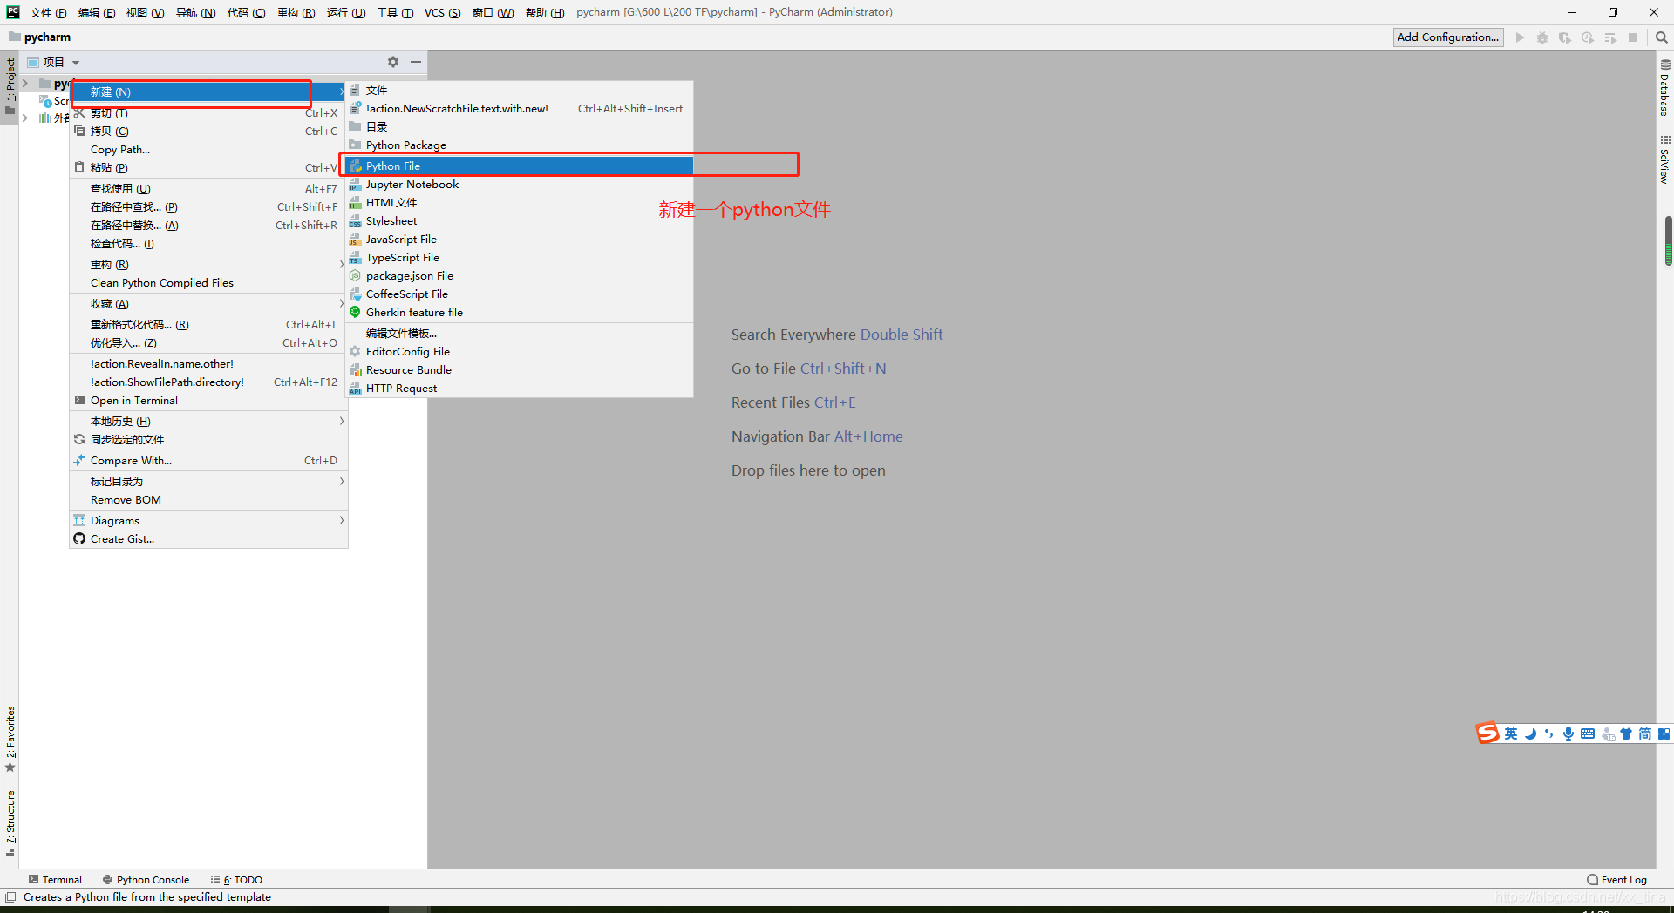The width and height of the screenshot is (1674, 913).
Task: Select Python File in New submenu
Action: (520, 166)
